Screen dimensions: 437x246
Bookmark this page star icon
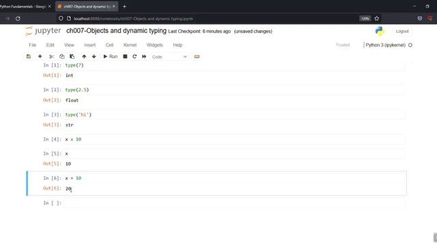(377, 18)
